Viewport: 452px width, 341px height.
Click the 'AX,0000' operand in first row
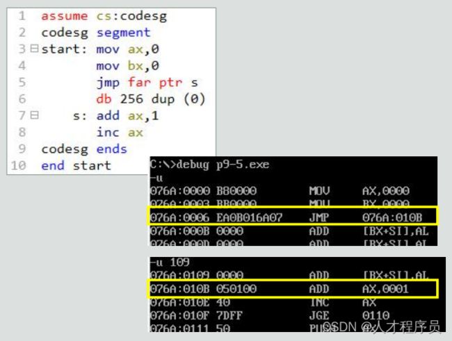coord(386,191)
